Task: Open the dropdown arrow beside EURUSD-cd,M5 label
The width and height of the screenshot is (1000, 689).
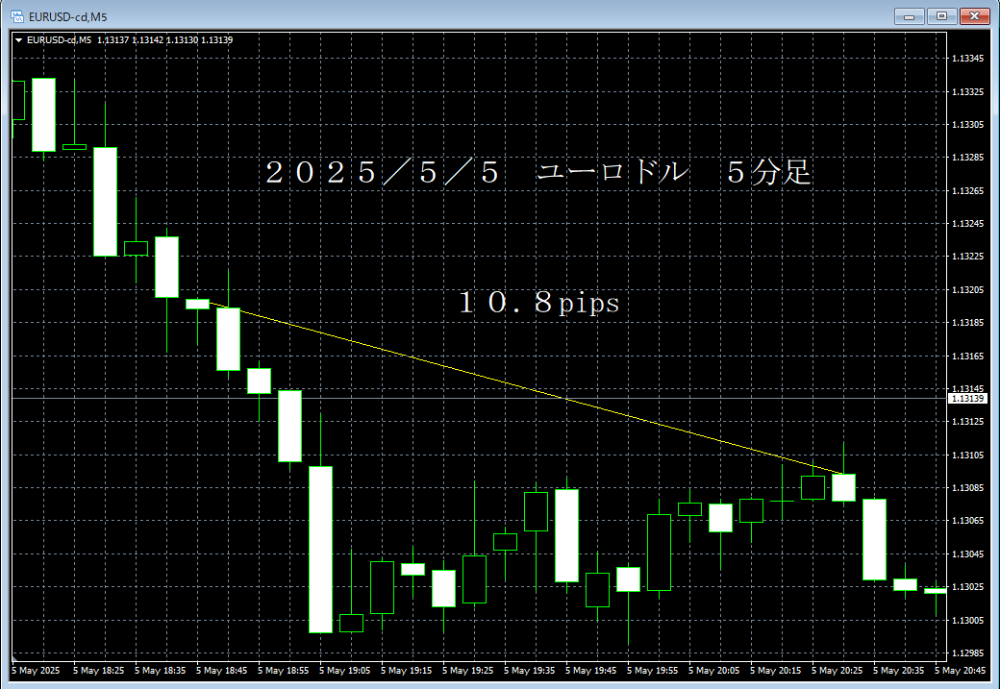Action: pos(18,40)
